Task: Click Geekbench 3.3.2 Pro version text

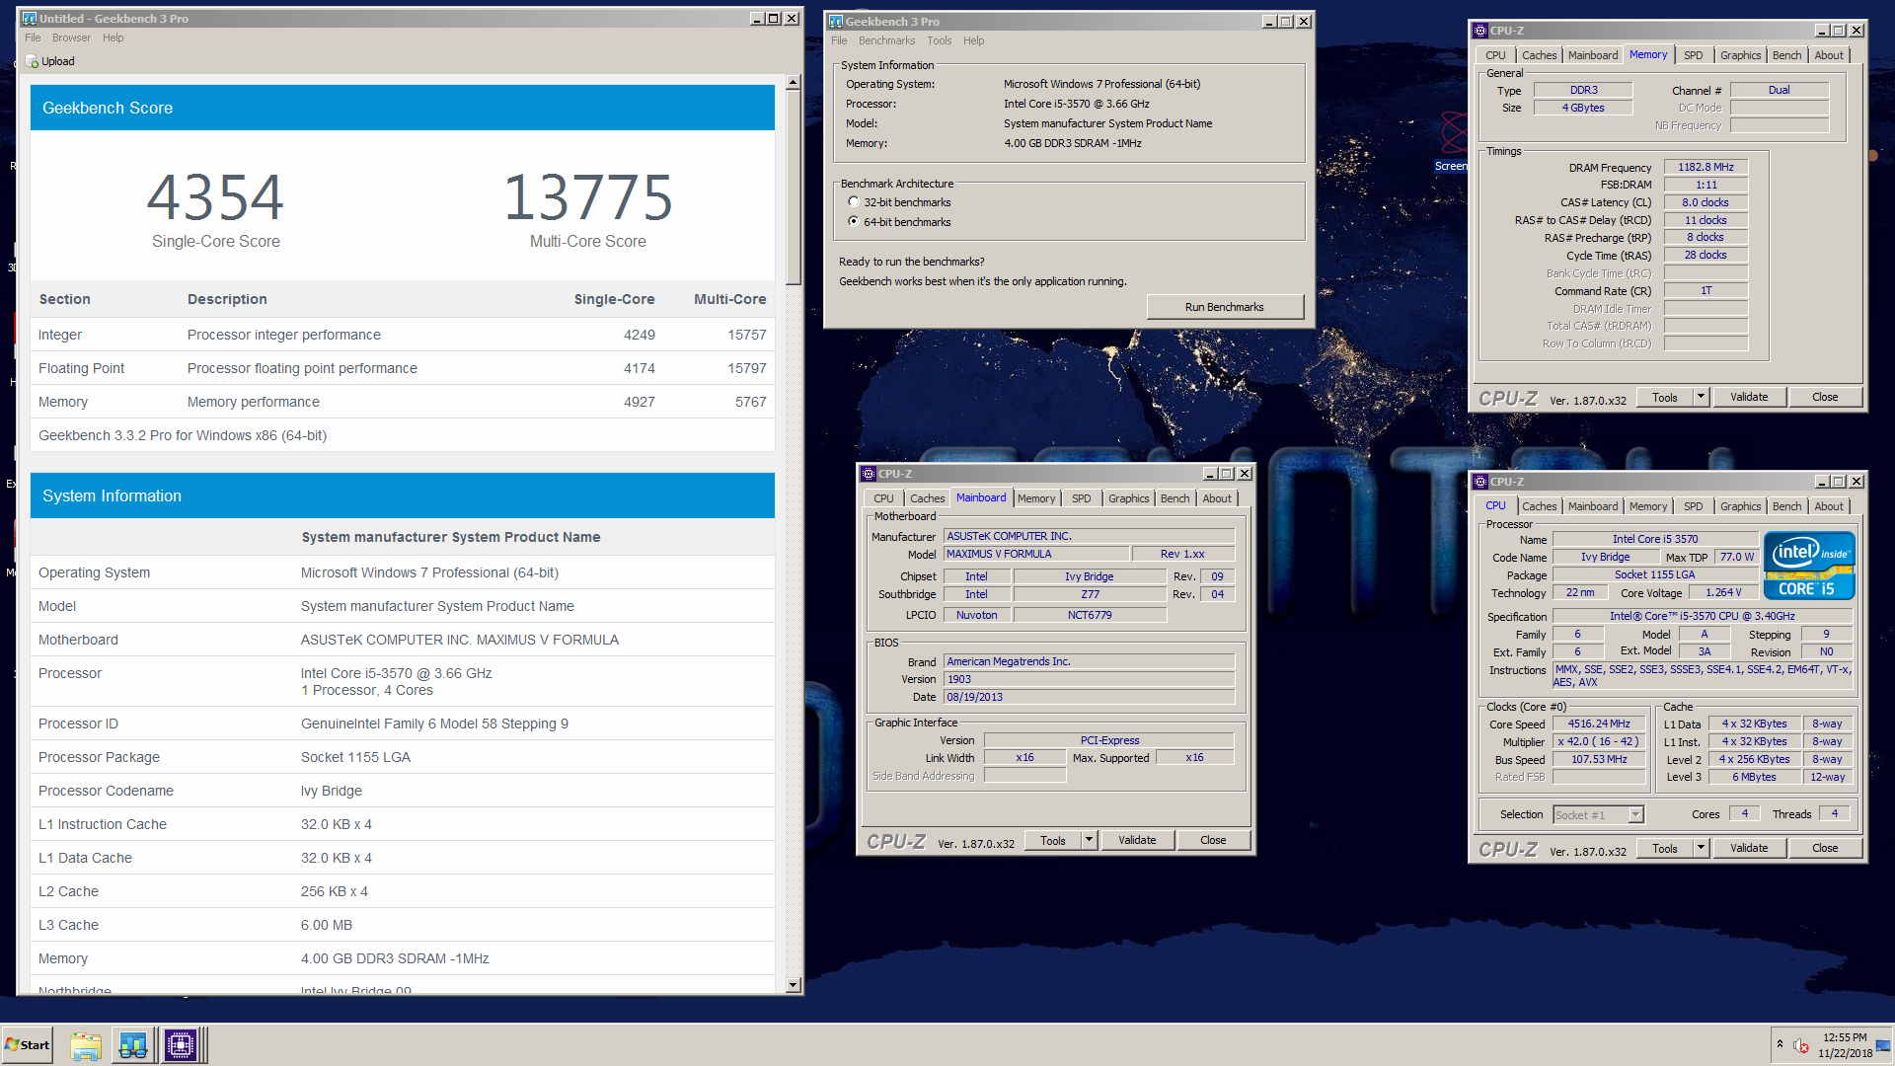Action: 183,435
